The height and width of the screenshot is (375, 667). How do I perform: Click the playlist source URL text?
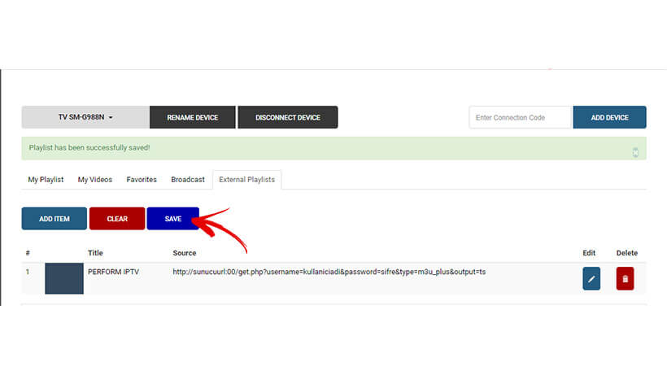[x=329, y=272]
